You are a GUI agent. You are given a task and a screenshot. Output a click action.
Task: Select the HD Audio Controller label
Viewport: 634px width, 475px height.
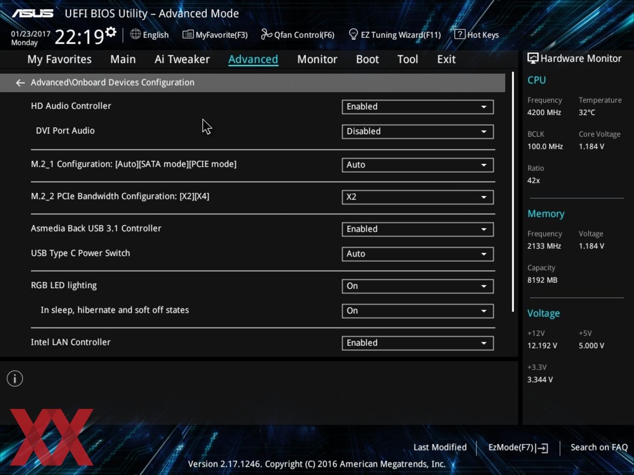point(71,106)
